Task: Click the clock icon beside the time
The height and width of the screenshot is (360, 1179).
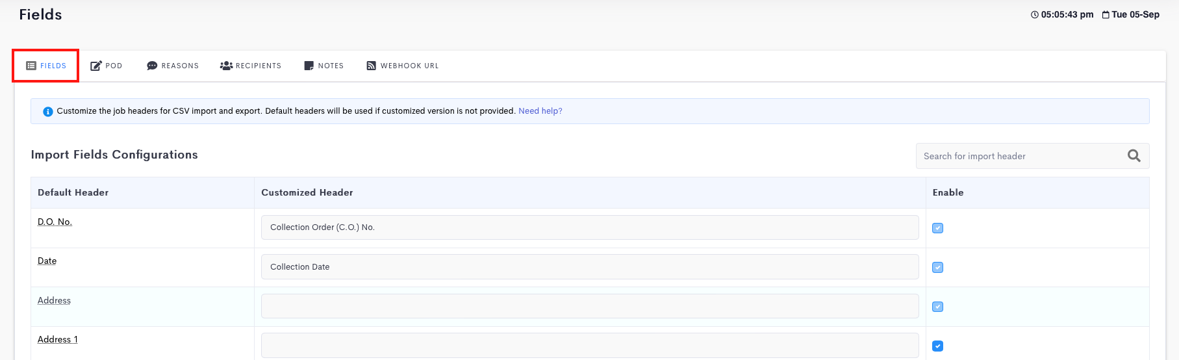Action: pos(1035,14)
